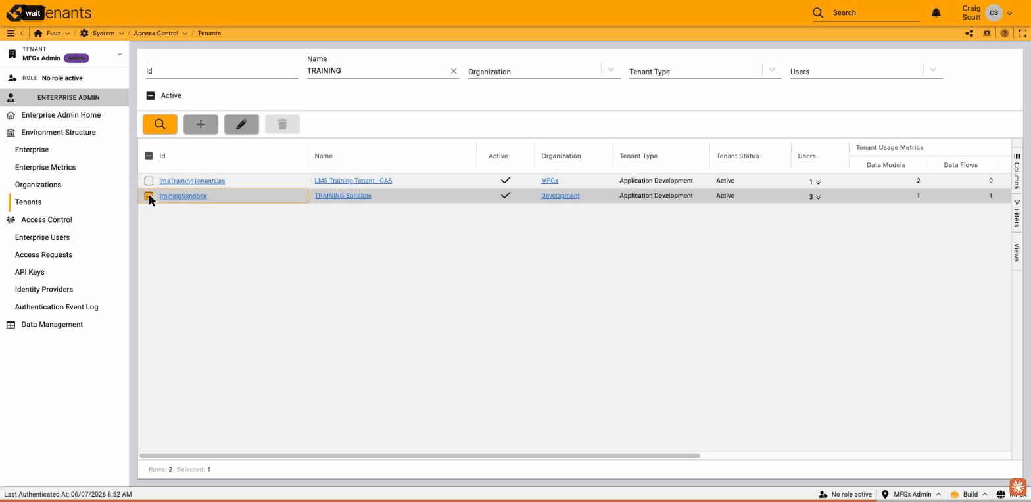Screen dimensions: 1031x502
Task: Toggle the select-all header checkbox
Action: [x=149, y=156]
